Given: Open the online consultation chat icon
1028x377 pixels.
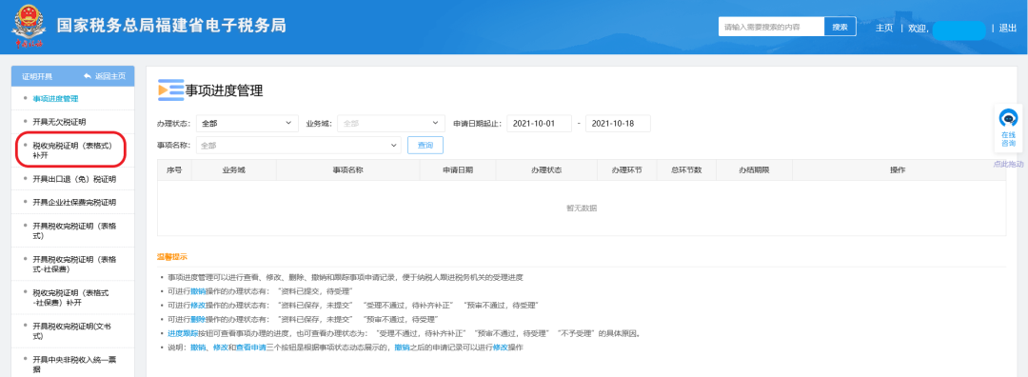Looking at the screenshot, I should pos(1008,119).
